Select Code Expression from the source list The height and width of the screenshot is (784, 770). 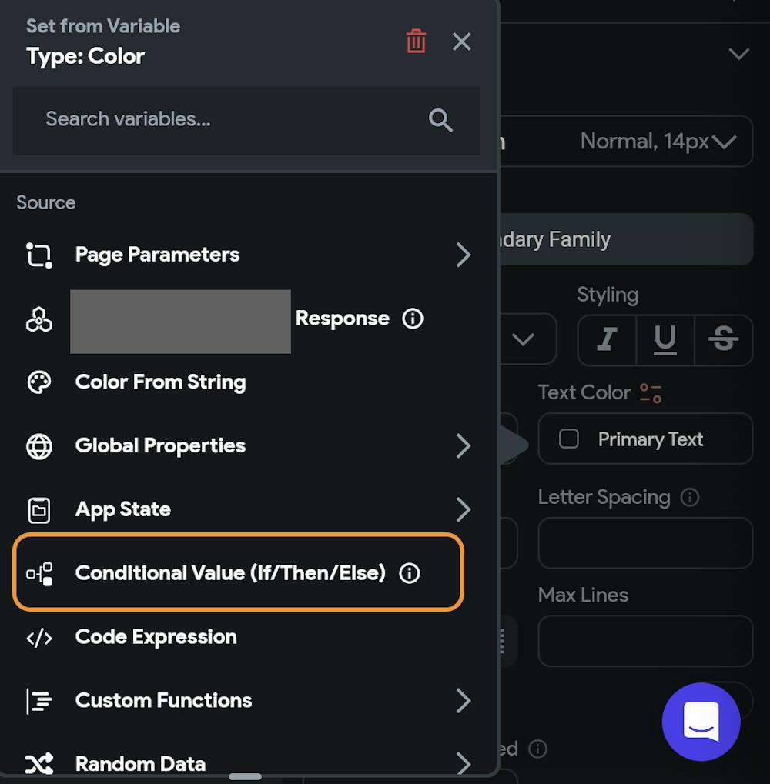(x=155, y=636)
